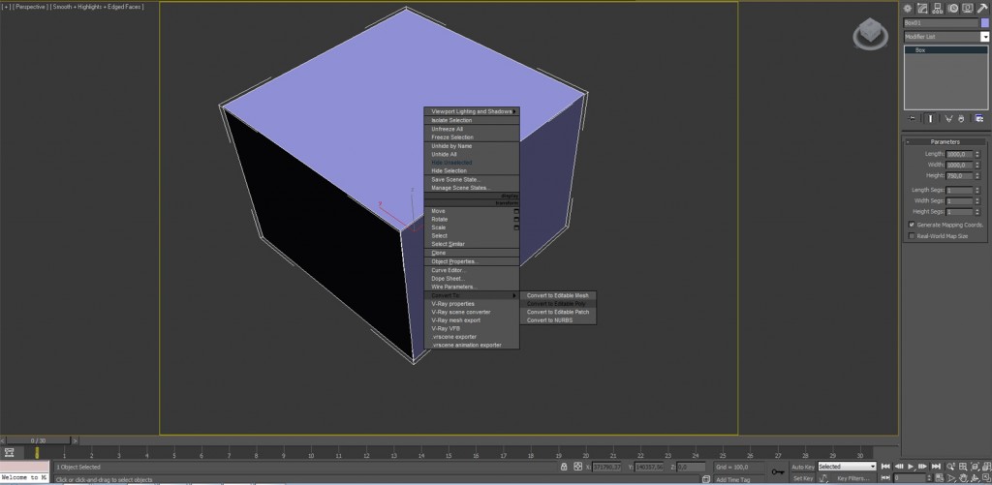
Task: Toggle the Selection Lock padlock icon
Action: (x=564, y=467)
